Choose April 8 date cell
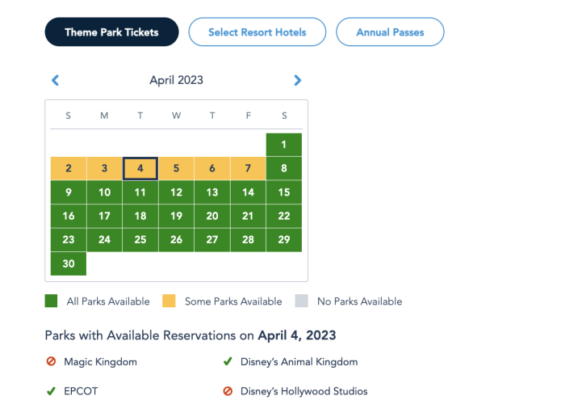This screenshot has width=565, height=413. click(x=284, y=168)
